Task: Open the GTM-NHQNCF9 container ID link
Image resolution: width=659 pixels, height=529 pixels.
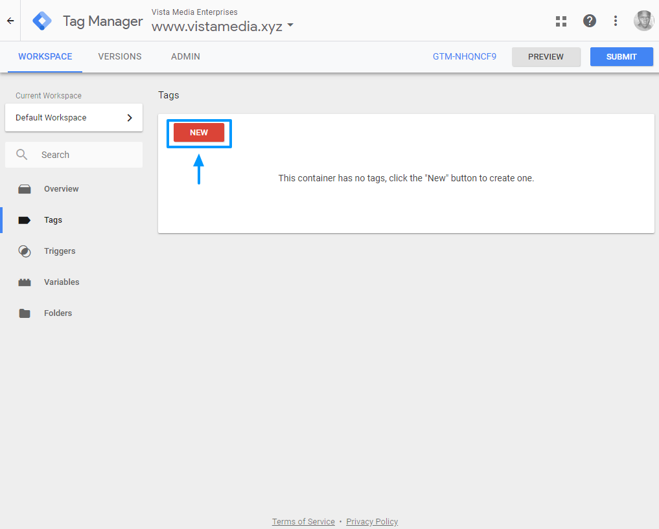Action: click(x=465, y=57)
